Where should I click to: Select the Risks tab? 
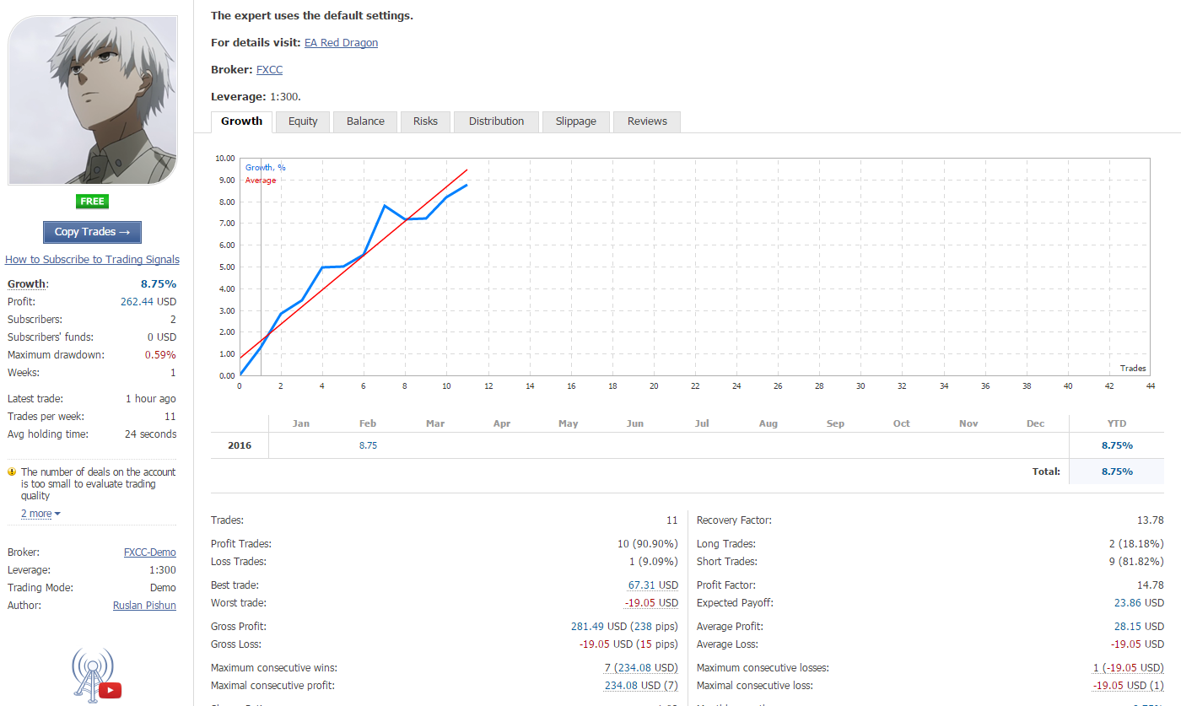tap(425, 121)
